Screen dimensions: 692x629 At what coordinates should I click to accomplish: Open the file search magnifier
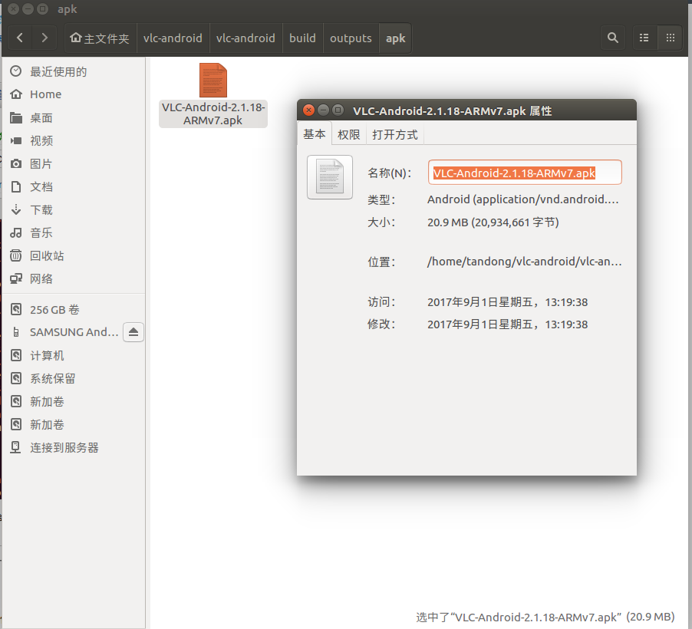(612, 38)
